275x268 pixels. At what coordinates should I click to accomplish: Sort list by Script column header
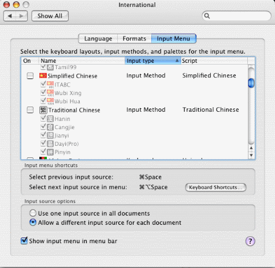pyautogui.click(x=214, y=61)
